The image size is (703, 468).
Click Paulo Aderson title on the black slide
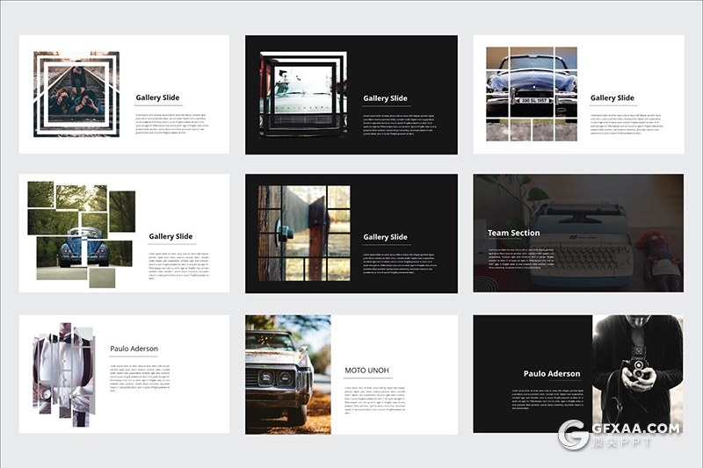pos(552,373)
